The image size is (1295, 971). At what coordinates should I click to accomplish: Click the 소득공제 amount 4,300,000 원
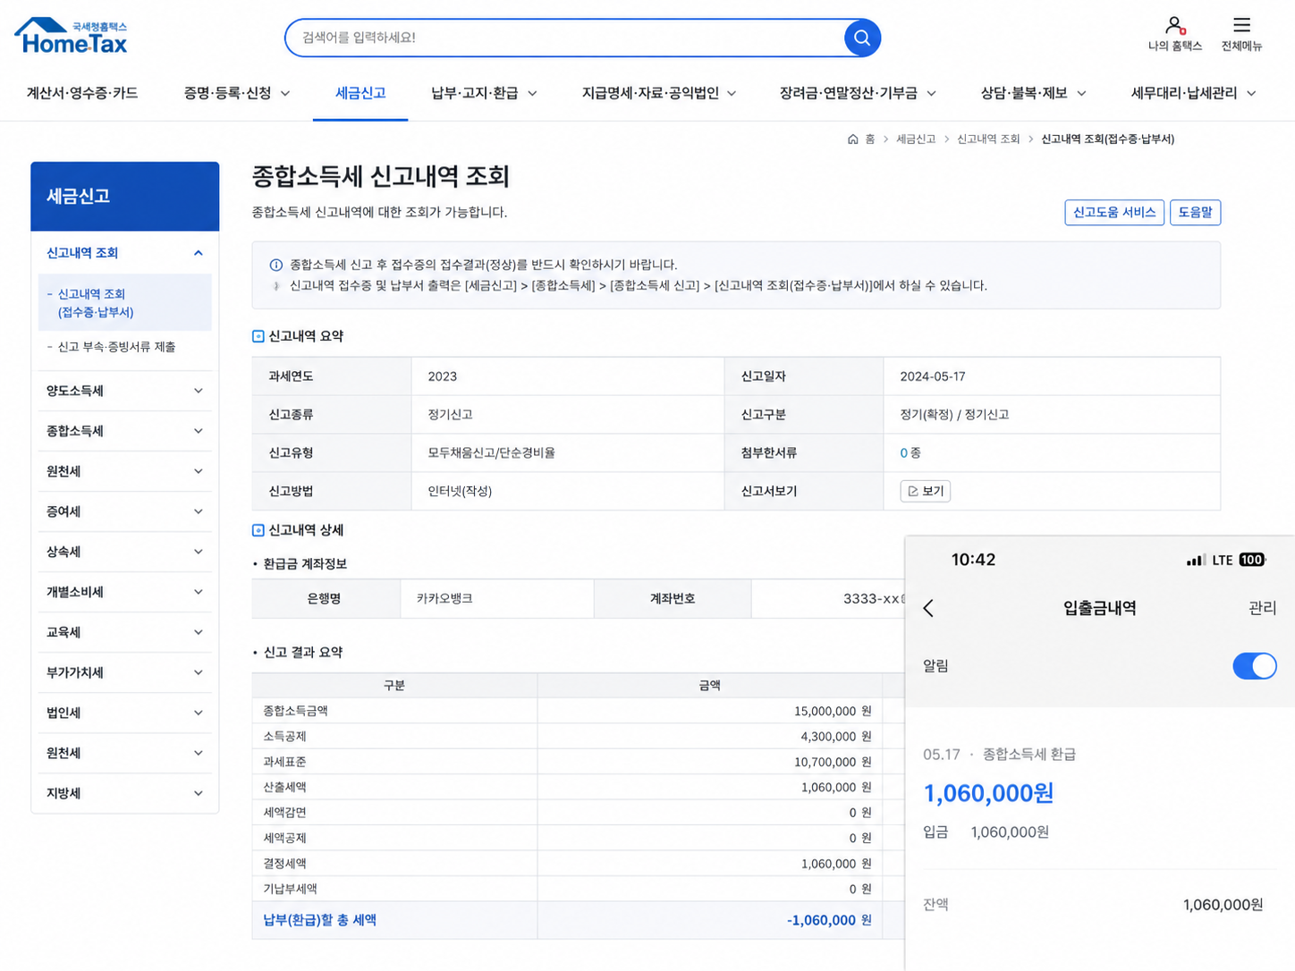click(836, 737)
